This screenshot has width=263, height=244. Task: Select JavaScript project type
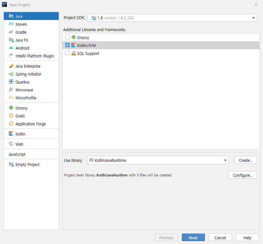pos(31,154)
